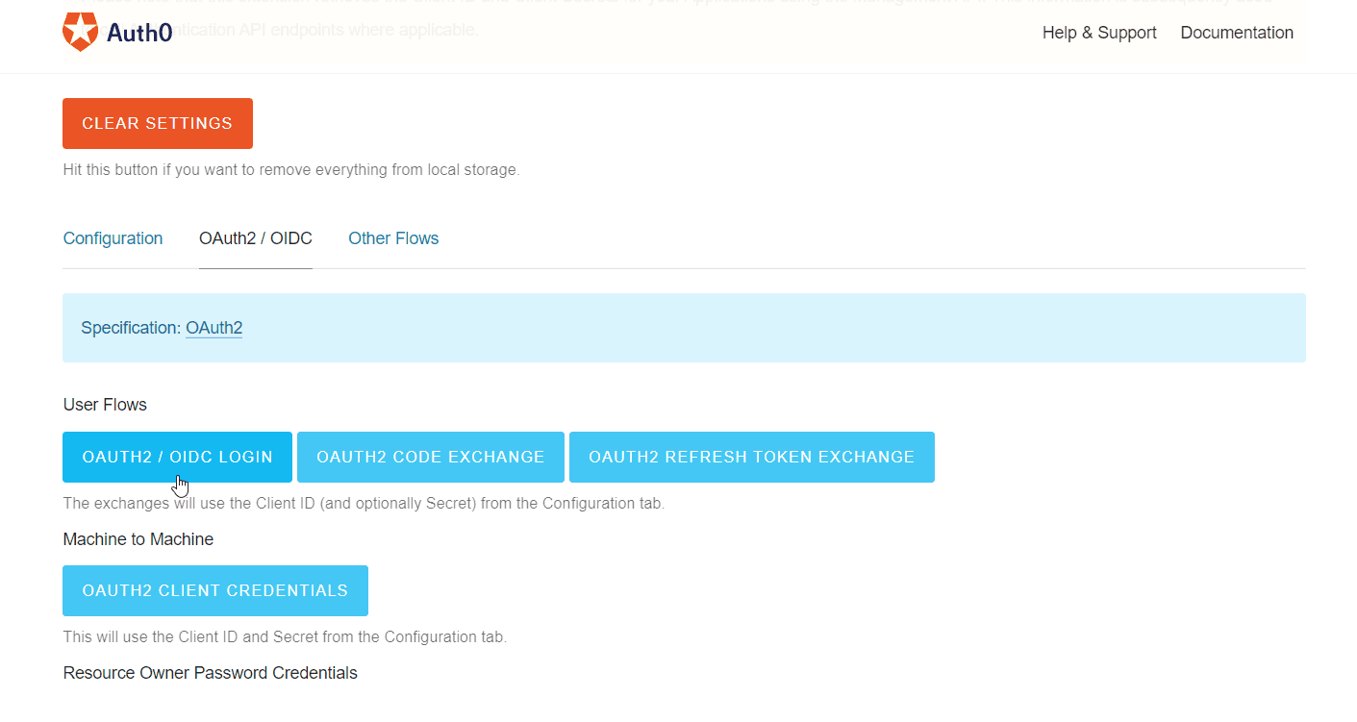The image size is (1357, 722).
Task: Click 'The exchanges will use the Client ID' note
Action: coord(364,503)
